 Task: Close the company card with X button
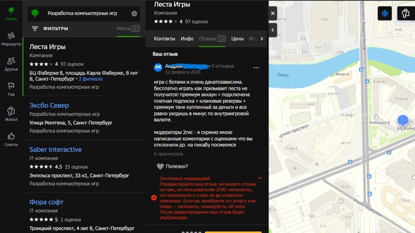point(273,14)
